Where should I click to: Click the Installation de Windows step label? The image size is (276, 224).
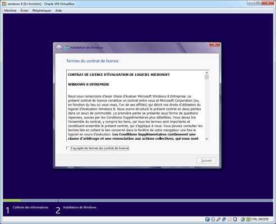pyautogui.click(x=80, y=207)
